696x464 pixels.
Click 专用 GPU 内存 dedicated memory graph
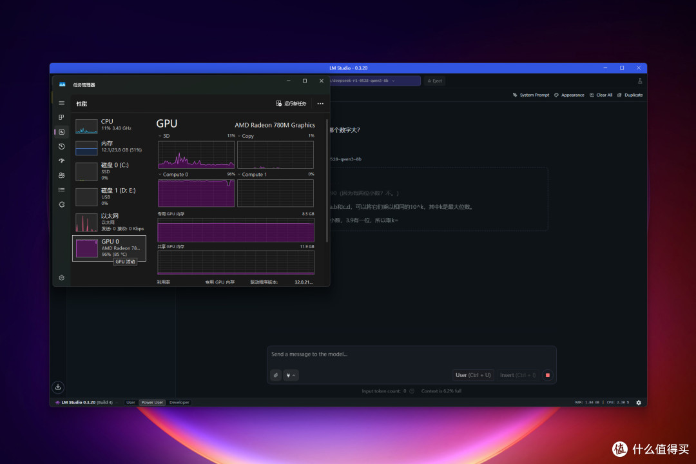point(236,230)
